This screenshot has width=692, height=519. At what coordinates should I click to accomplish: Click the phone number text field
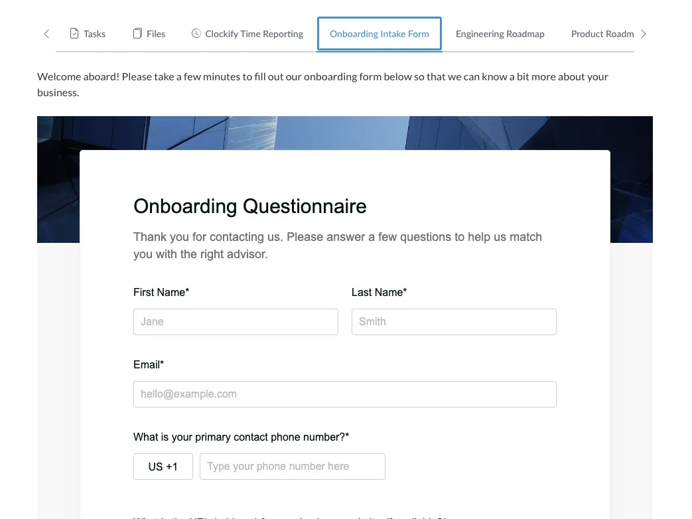pos(292,467)
